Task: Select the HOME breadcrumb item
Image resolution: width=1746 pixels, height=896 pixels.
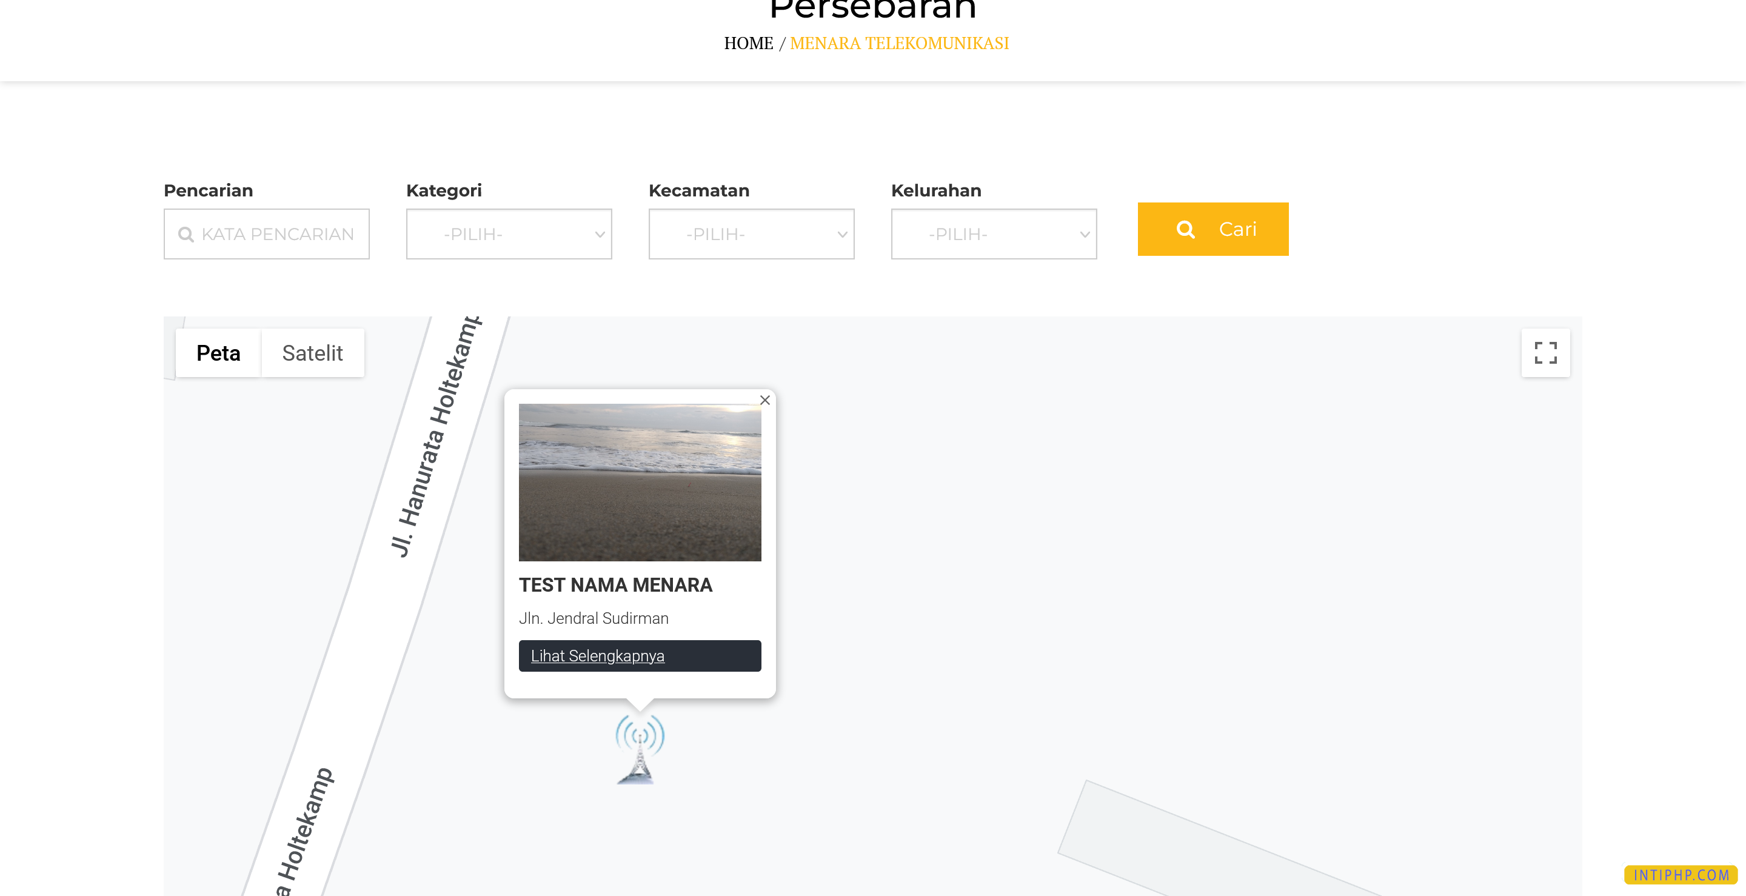Action: click(x=749, y=42)
